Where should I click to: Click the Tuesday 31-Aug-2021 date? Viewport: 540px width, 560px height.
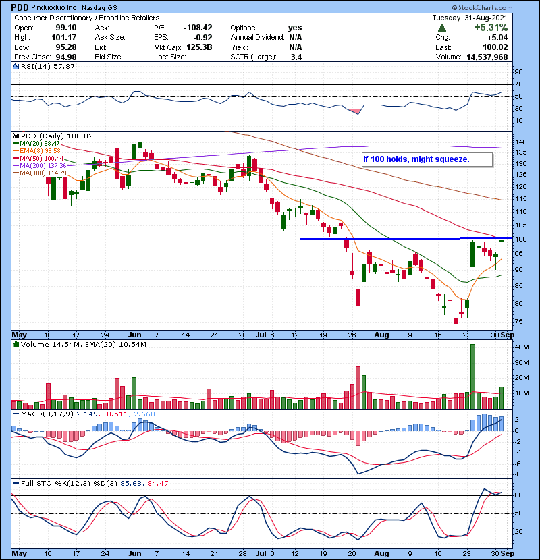[x=470, y=18]
